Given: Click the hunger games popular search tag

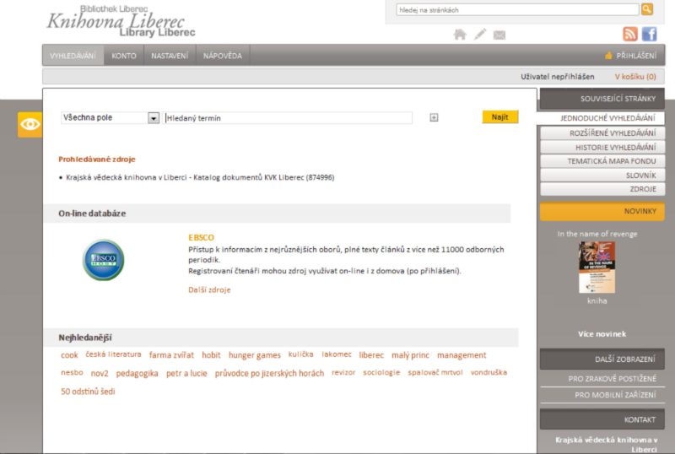Looking at the screenshot, I should 254,355.
